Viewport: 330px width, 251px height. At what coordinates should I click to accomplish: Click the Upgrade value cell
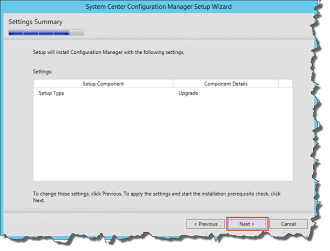coord(188,93)
